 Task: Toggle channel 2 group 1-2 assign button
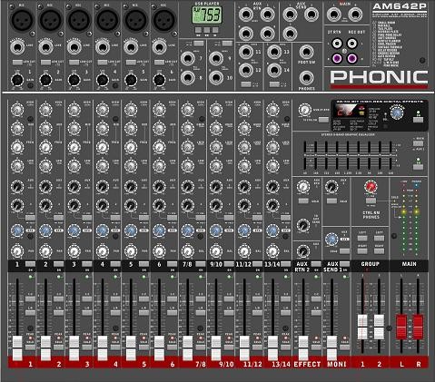pyautogui.click(x=58, y=299)
